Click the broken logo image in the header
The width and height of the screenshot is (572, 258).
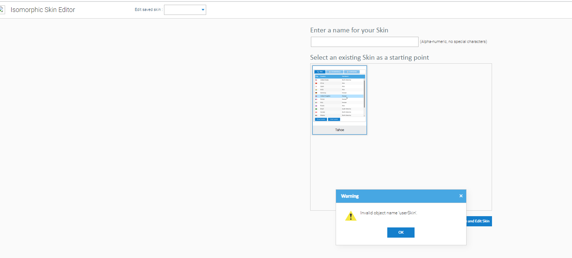[2, 10]
